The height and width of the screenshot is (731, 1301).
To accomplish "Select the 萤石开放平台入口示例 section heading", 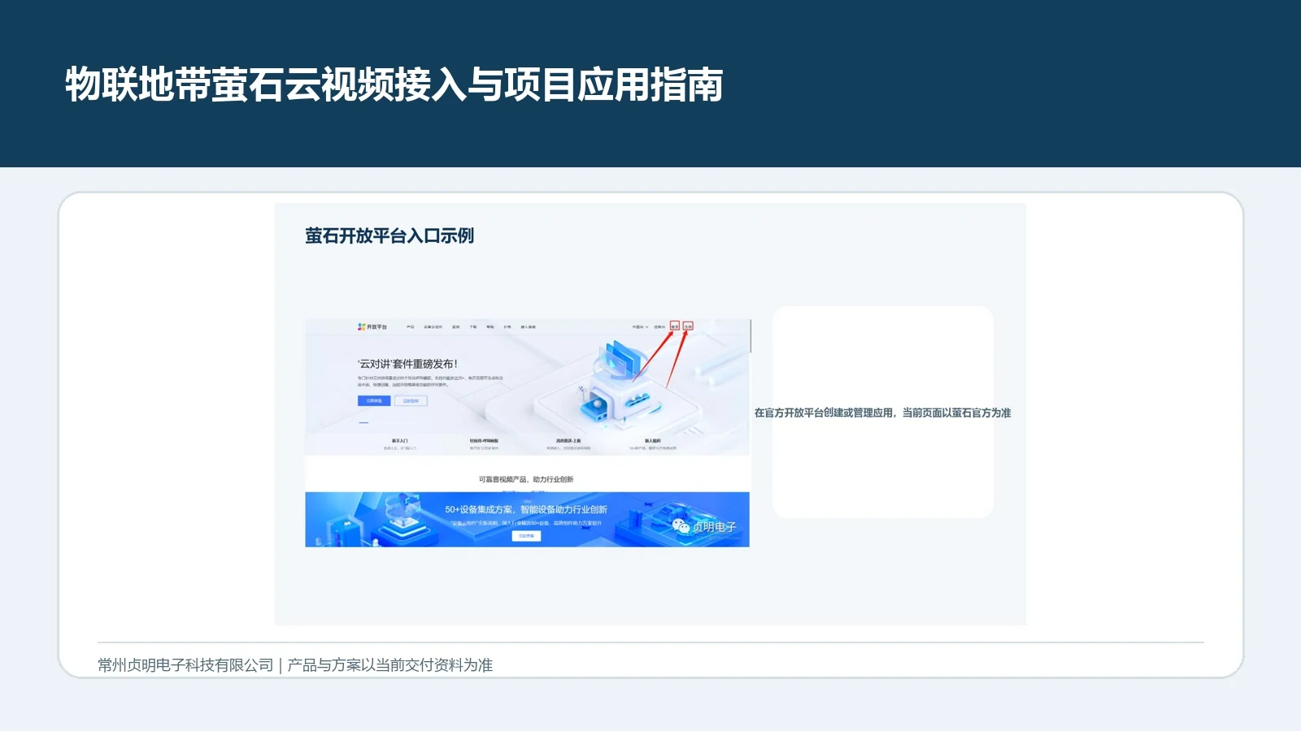I will tap(389, 236).
